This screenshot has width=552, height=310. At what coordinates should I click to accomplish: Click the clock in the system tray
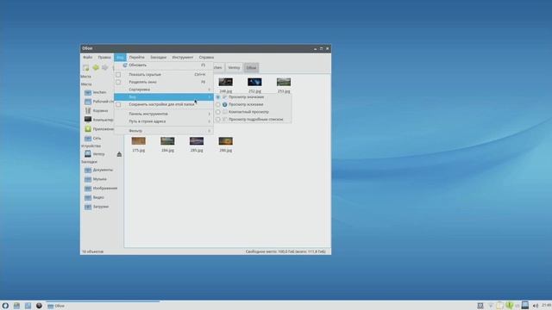[546, 305]
